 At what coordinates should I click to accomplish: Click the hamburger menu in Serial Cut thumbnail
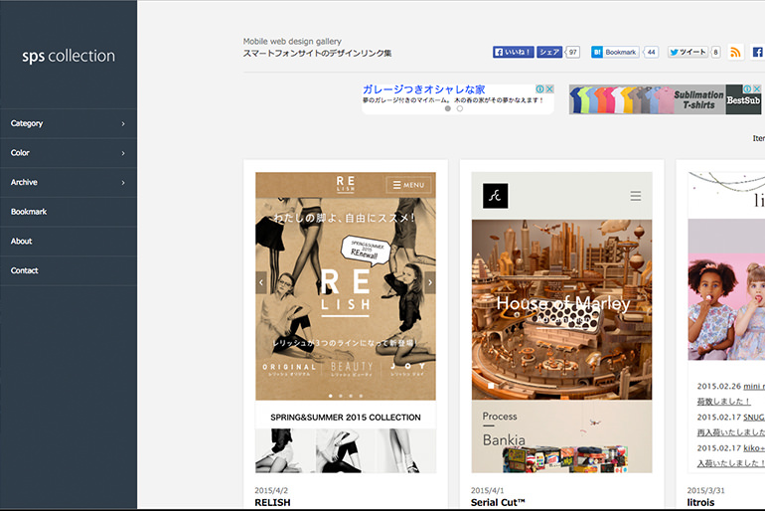[x=635, y=196]
